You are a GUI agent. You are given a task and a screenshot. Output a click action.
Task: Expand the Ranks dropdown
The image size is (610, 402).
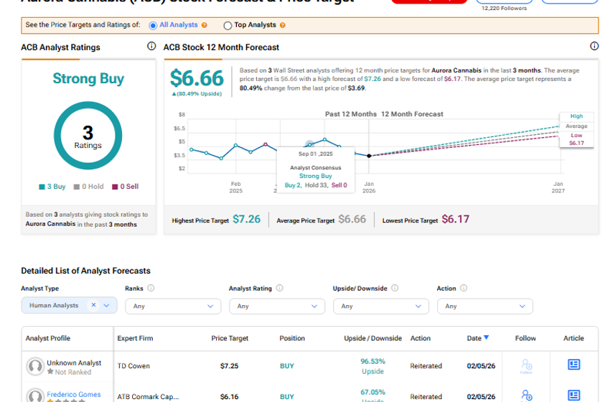(x=173, y=306)
